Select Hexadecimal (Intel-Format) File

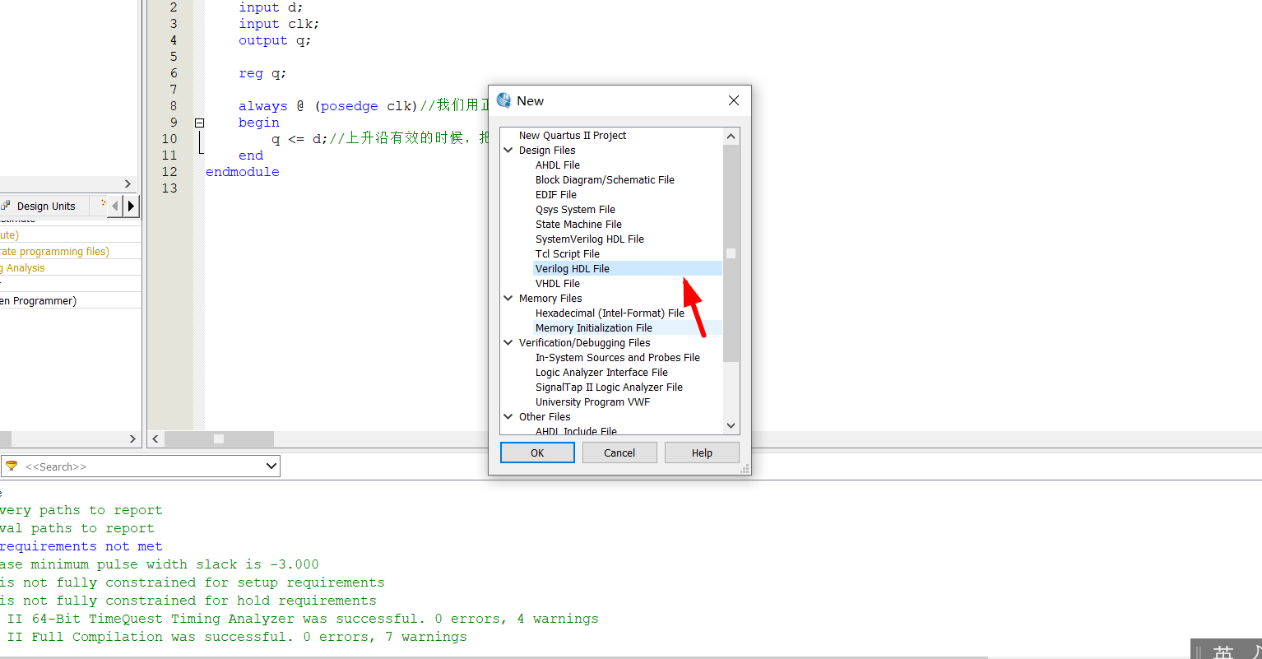point(610,313)
